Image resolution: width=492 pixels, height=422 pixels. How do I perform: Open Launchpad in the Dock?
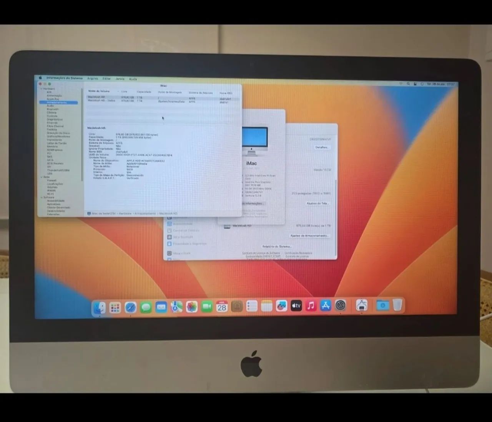(x=115, y=308)
